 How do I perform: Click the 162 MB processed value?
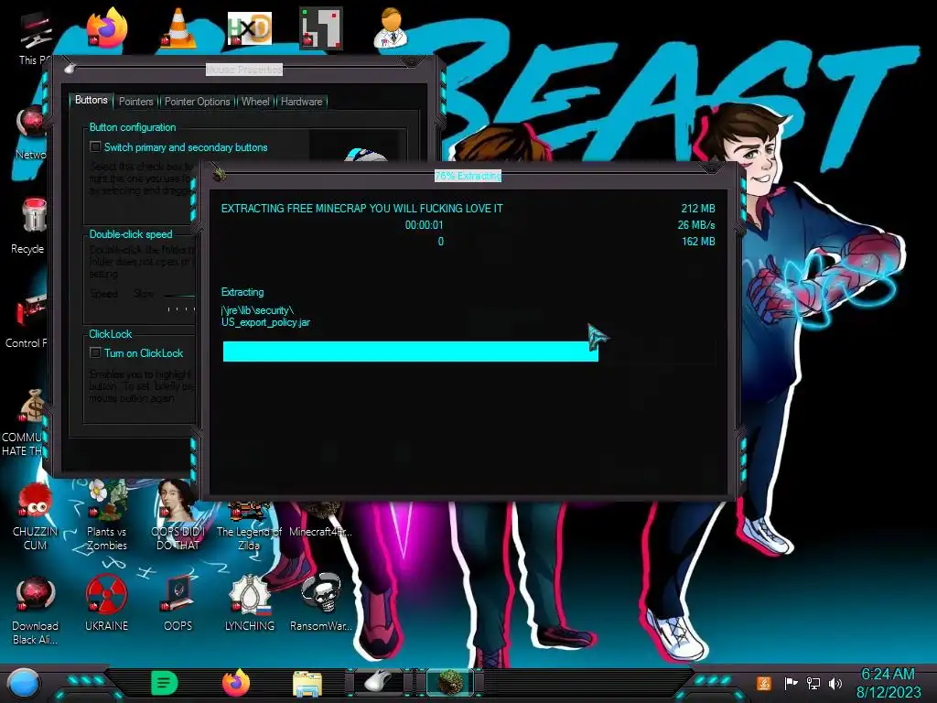tap(698, 242)
